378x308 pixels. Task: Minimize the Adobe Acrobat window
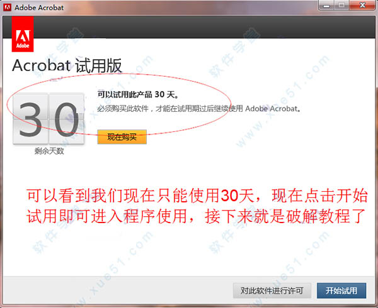click(x=326, y=5)
